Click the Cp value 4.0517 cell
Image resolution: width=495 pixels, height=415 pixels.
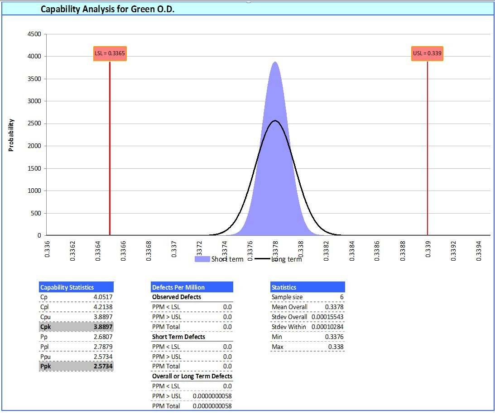pyautogui.click(x=103, y=297)
